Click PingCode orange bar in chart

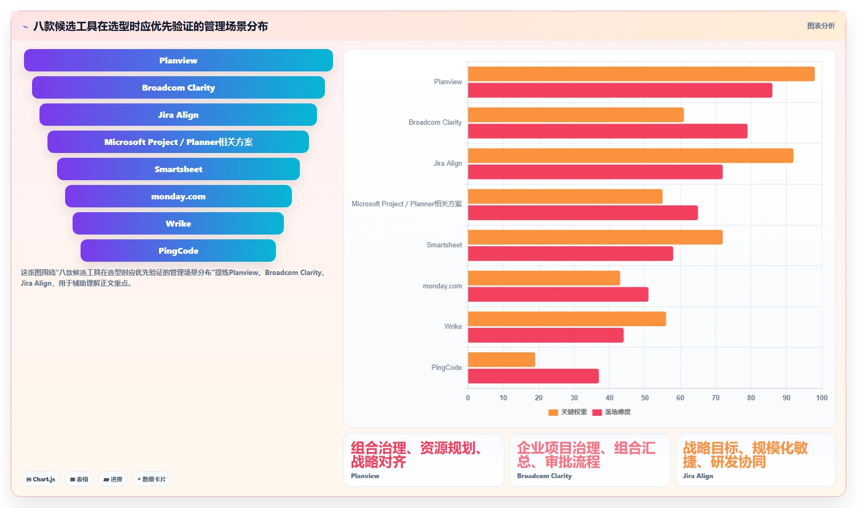[x=502, y=360]
